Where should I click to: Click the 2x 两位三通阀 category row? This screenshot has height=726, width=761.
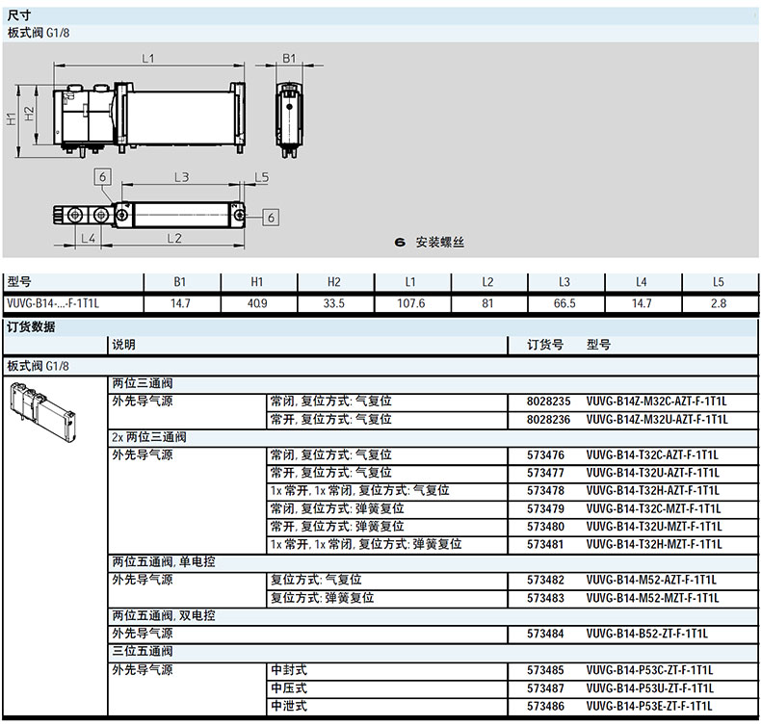(x=148, y=437)
